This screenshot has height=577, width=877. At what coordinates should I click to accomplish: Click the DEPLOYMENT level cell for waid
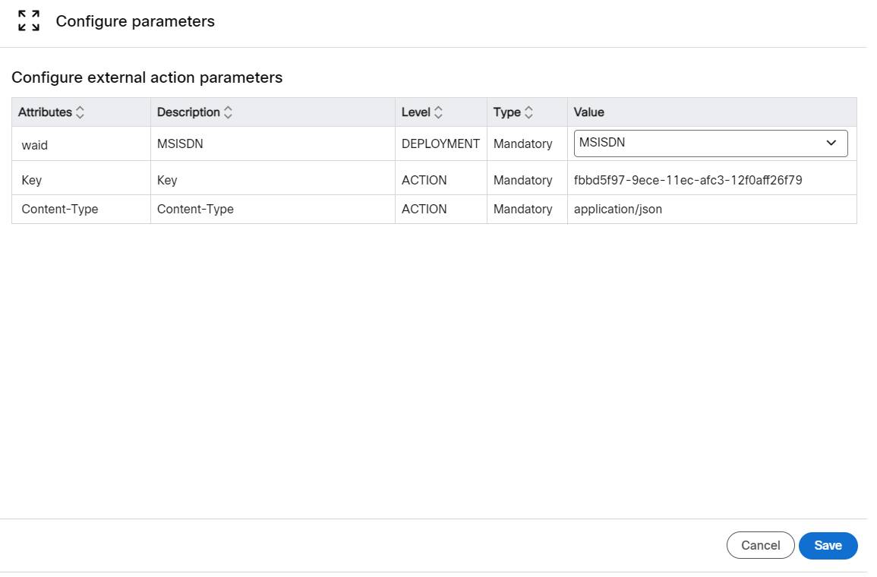coord(440,143)
